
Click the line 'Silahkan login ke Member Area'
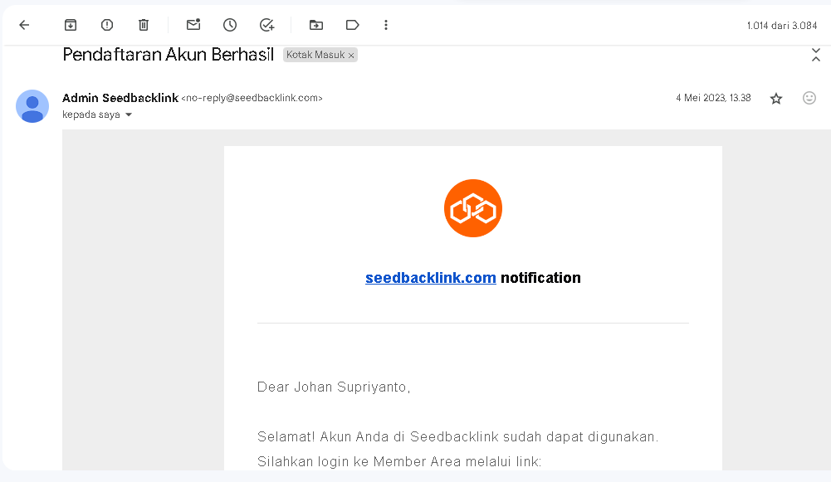click(x=399, y=461)
